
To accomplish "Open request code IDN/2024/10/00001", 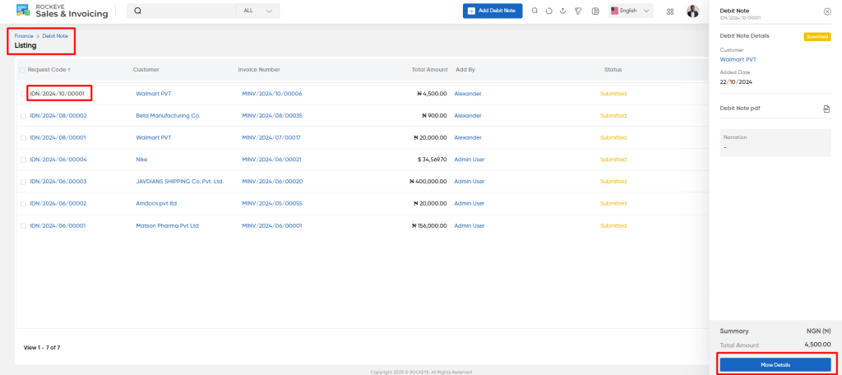I will (x=58, y=94).
